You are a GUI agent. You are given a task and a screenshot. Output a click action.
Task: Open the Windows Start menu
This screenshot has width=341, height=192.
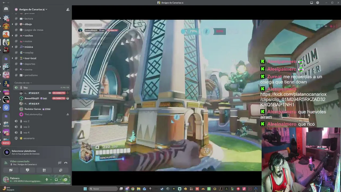coord(85,189)
